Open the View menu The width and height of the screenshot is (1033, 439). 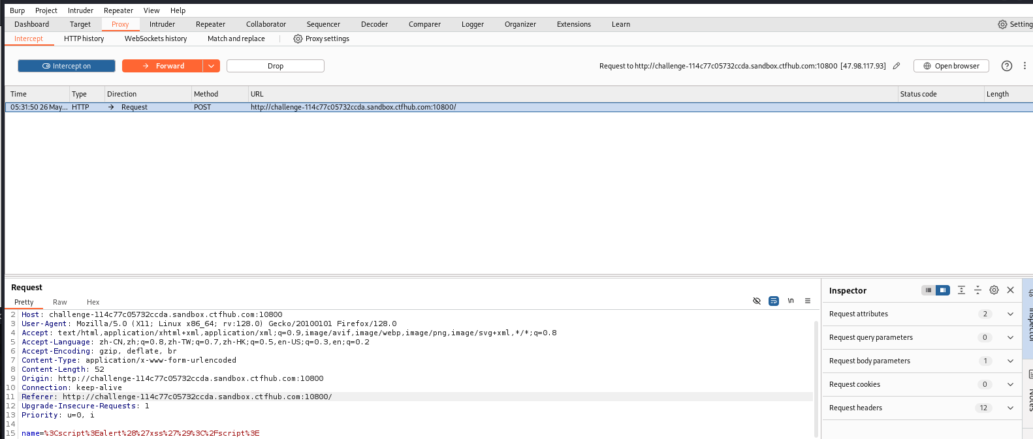click(x=151, y=10)
